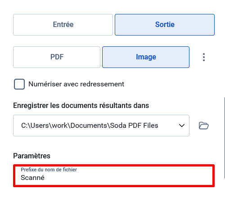Click the Numériser avec redressement label text
Screen dimensions: 225x207
click(x=76, y=84)
